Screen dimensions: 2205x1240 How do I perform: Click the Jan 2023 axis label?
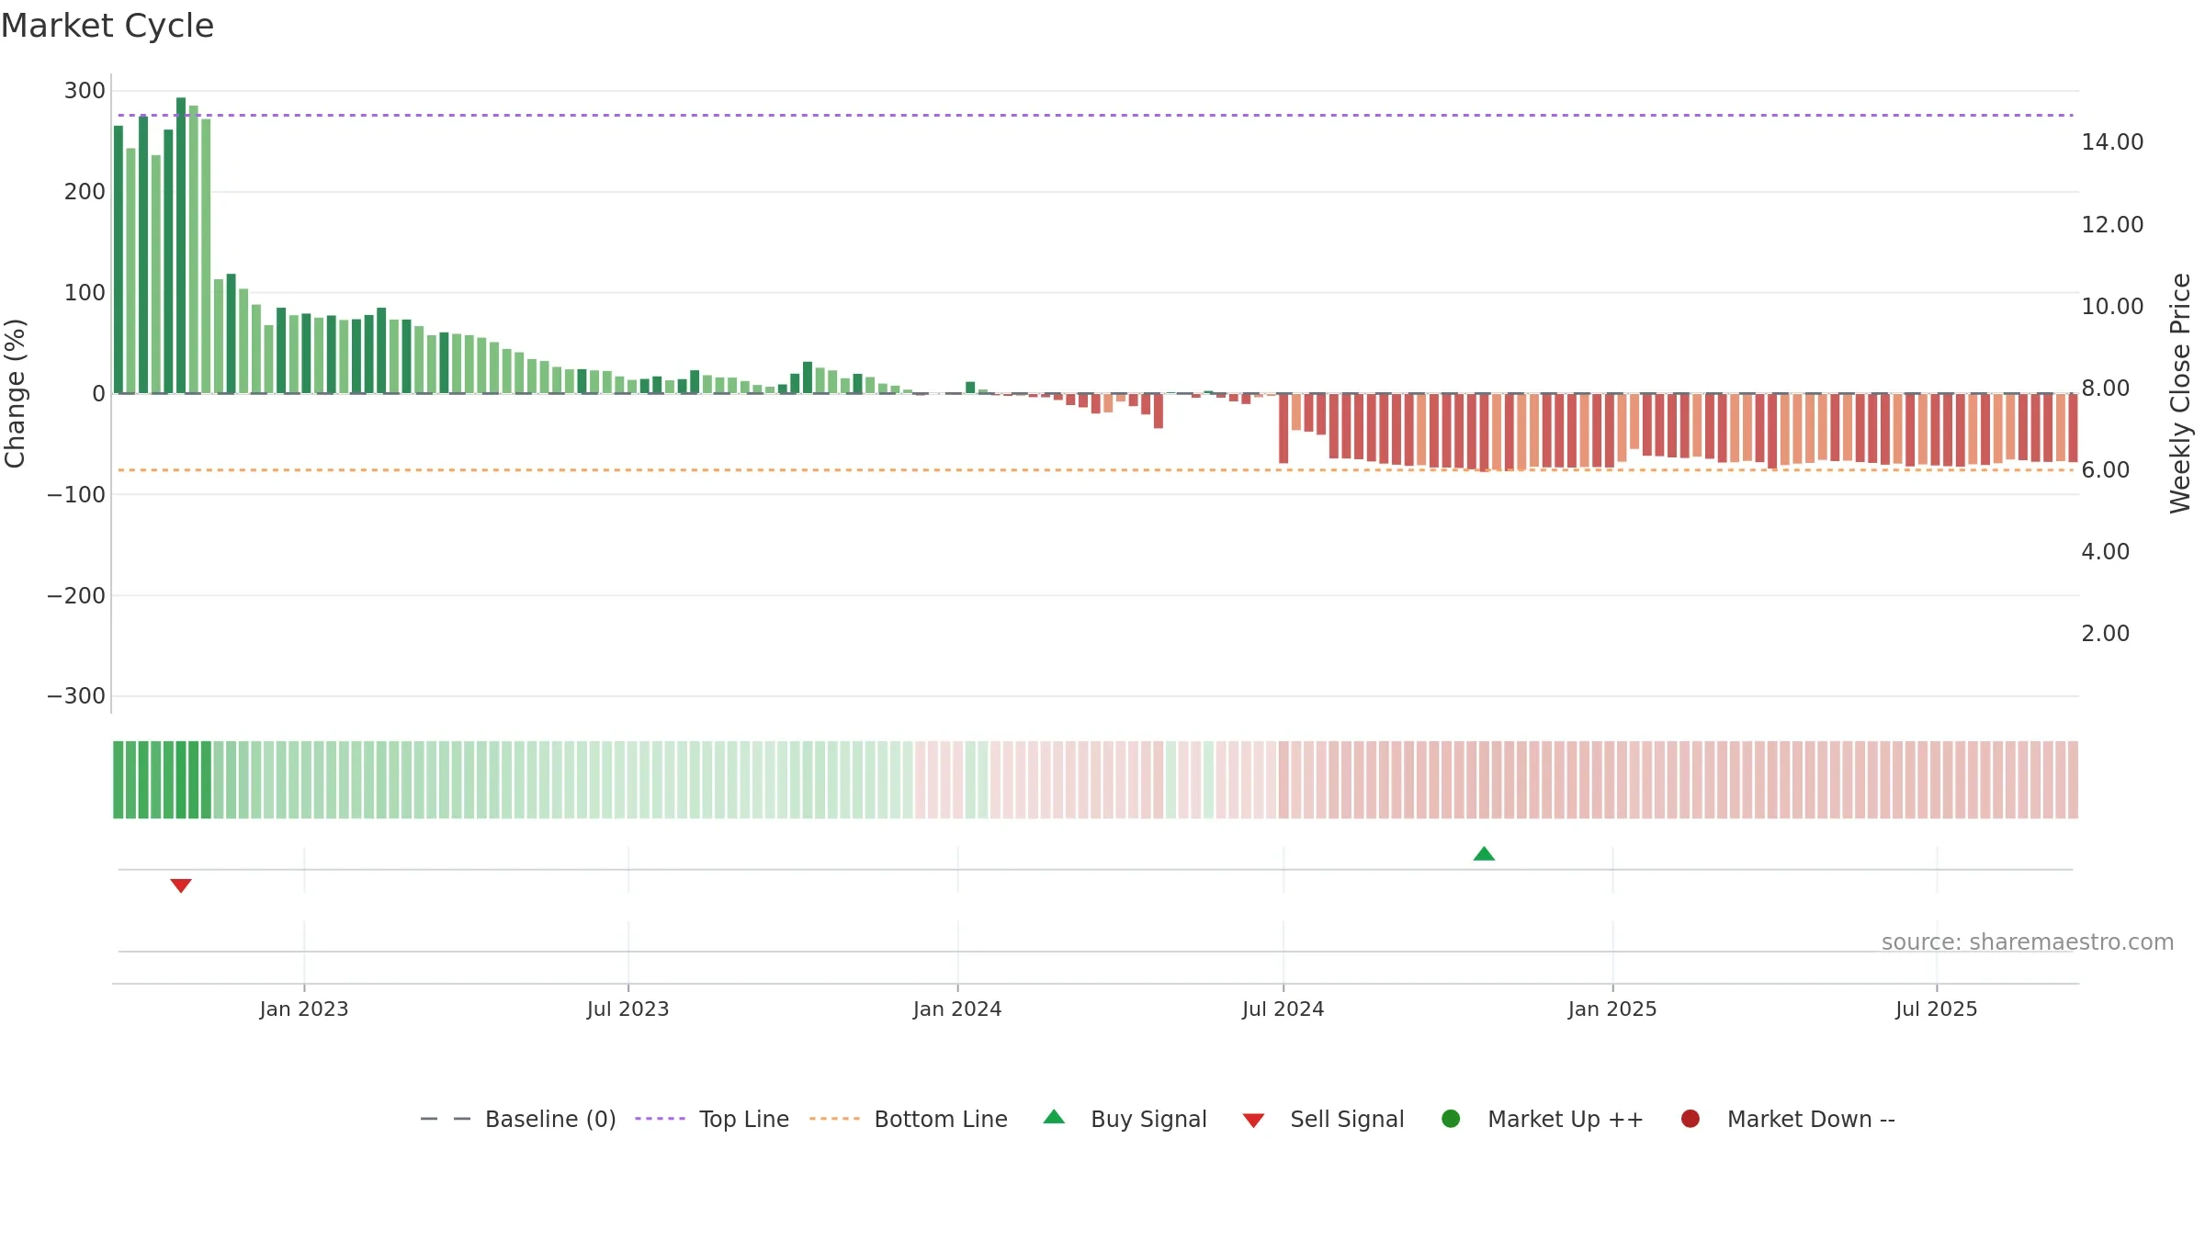coord(304,1009)
